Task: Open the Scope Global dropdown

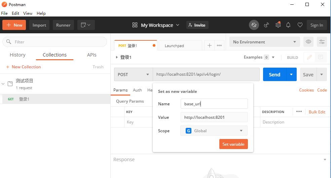Action: pyautogui.click(x=214, y=131)
